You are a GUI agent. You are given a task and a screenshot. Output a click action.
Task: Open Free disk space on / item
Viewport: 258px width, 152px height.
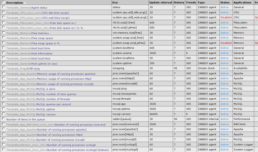coord(63,23)
